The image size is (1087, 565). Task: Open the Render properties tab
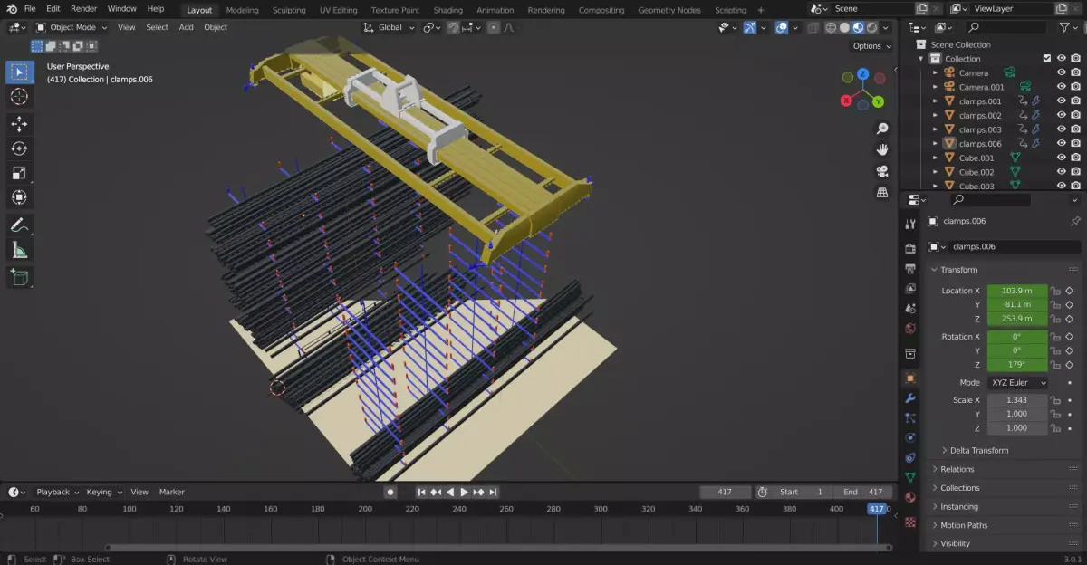click(x=910, y=248)
